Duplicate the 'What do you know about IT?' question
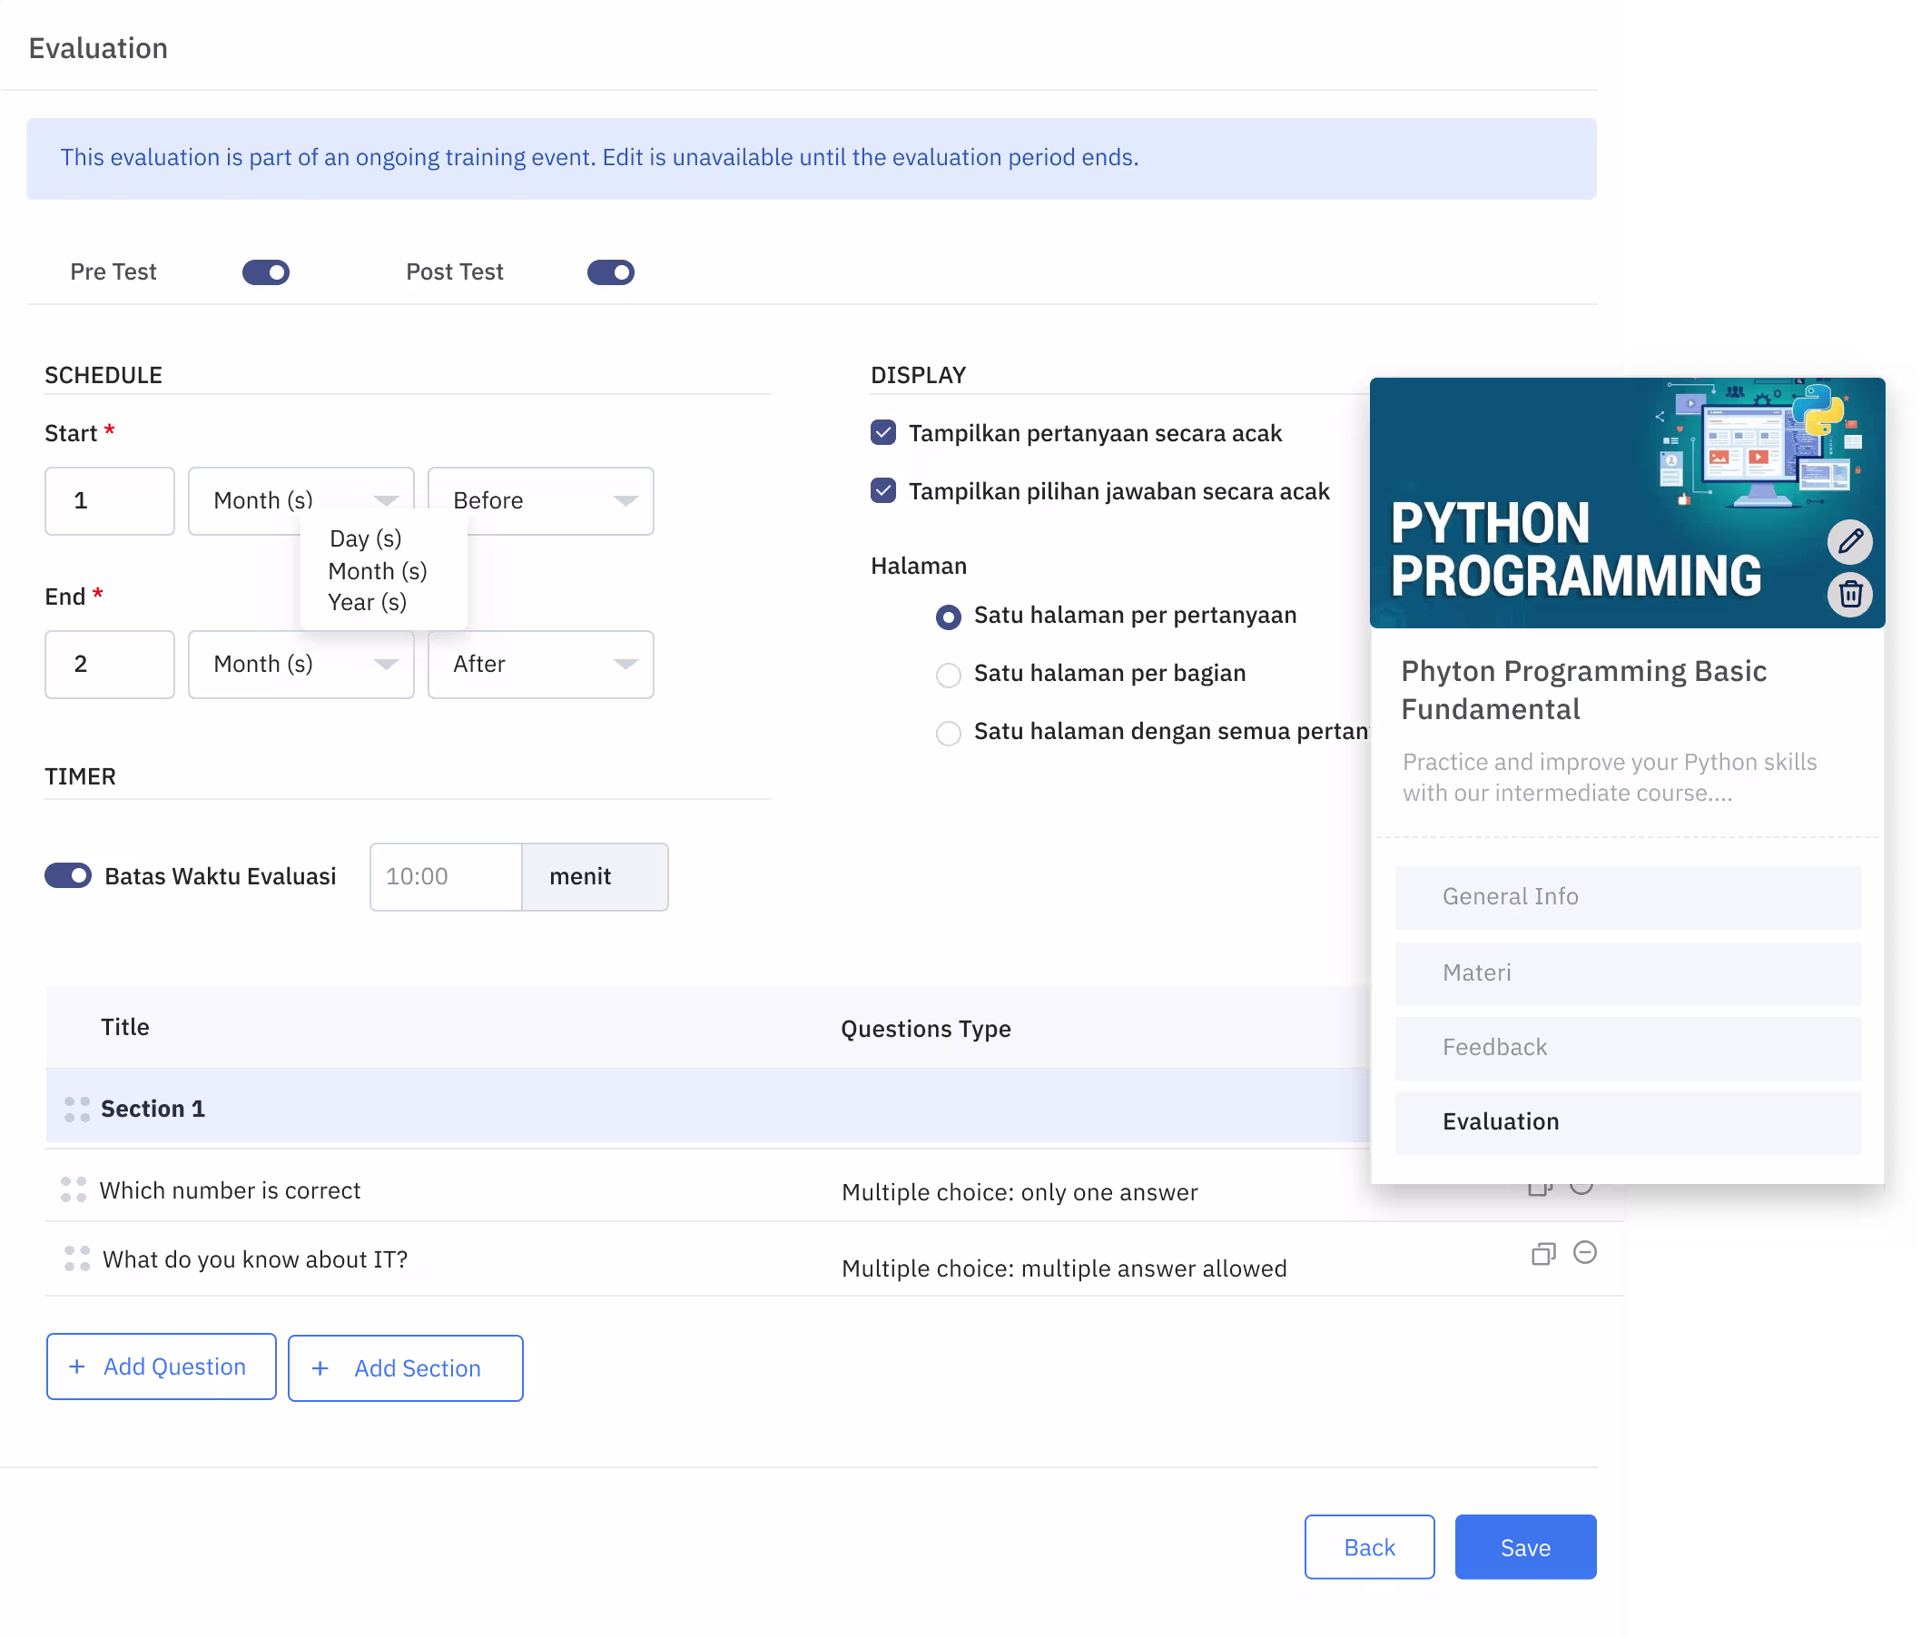1931x1638 pixels. click(x=1542, y=1254)
